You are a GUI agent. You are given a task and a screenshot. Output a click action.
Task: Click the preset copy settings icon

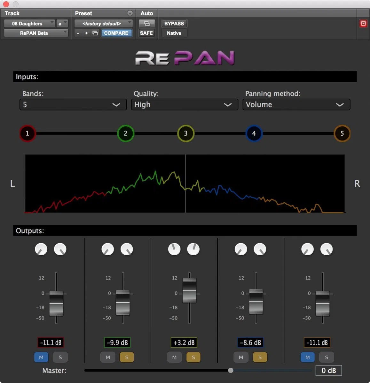[95, 33]
